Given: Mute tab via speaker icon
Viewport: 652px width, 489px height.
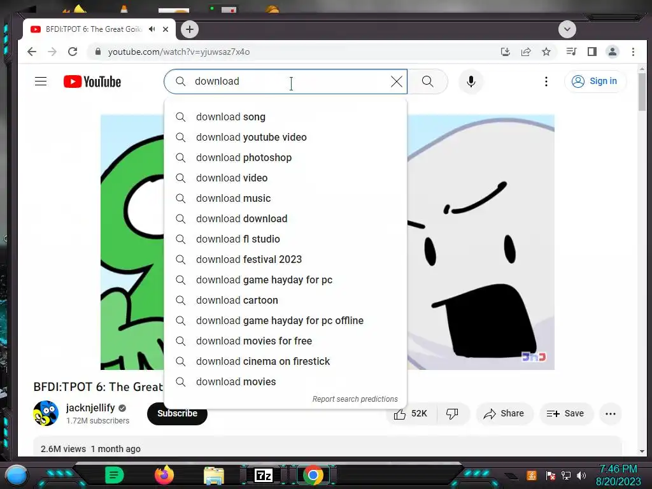Looking at the screenshot, I should (x=152, y=29).
